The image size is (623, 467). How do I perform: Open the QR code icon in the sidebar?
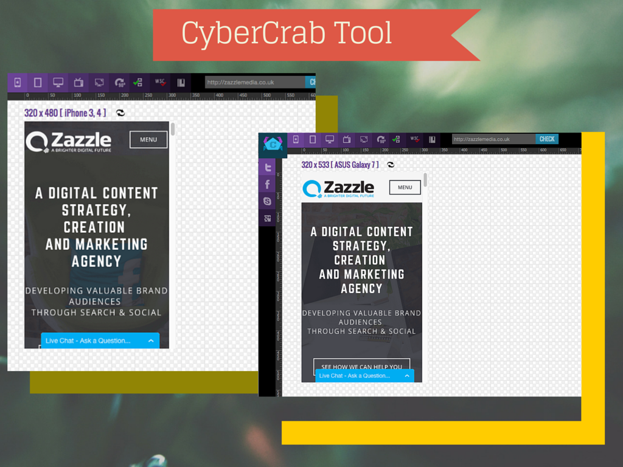[x=268, y=218]
